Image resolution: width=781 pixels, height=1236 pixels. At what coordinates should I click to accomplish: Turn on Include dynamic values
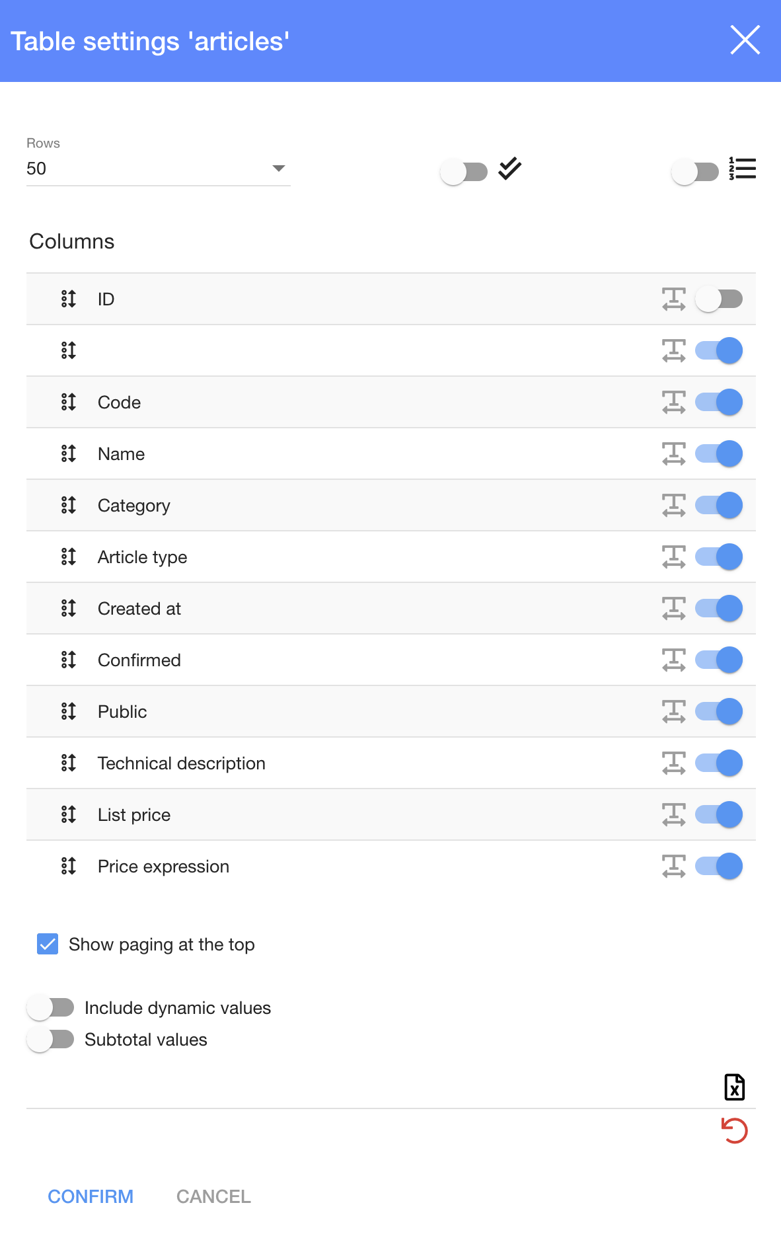[x=51, y=1007]
